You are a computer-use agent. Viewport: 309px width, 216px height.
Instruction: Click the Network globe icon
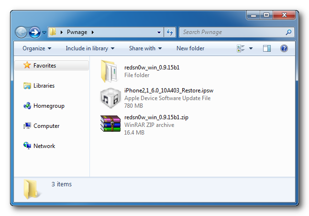pyautogui.click(x=27, y=146)
